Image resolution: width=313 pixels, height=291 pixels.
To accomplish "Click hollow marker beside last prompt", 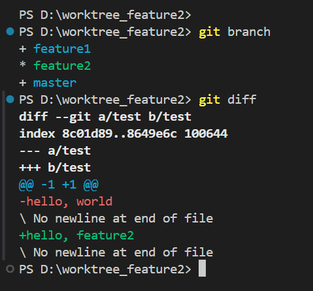I will point(10,269).
